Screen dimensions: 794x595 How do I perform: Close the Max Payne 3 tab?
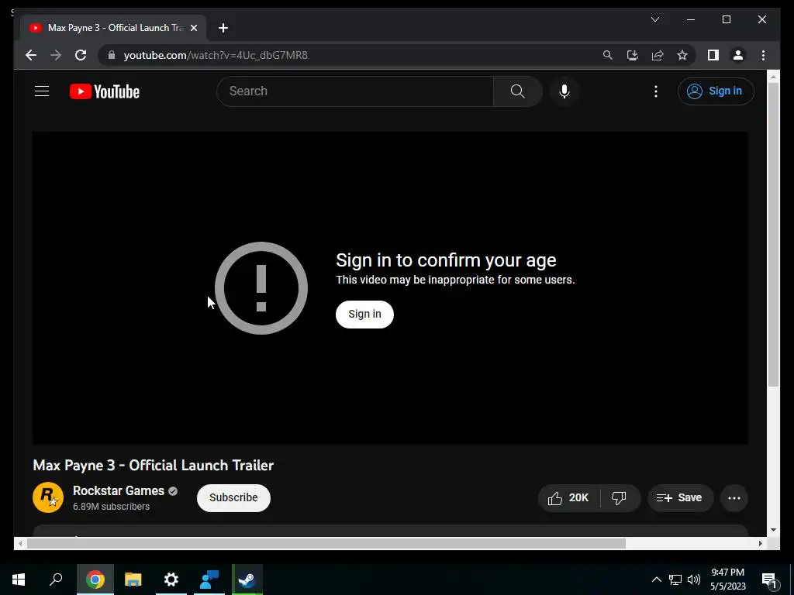193,28
